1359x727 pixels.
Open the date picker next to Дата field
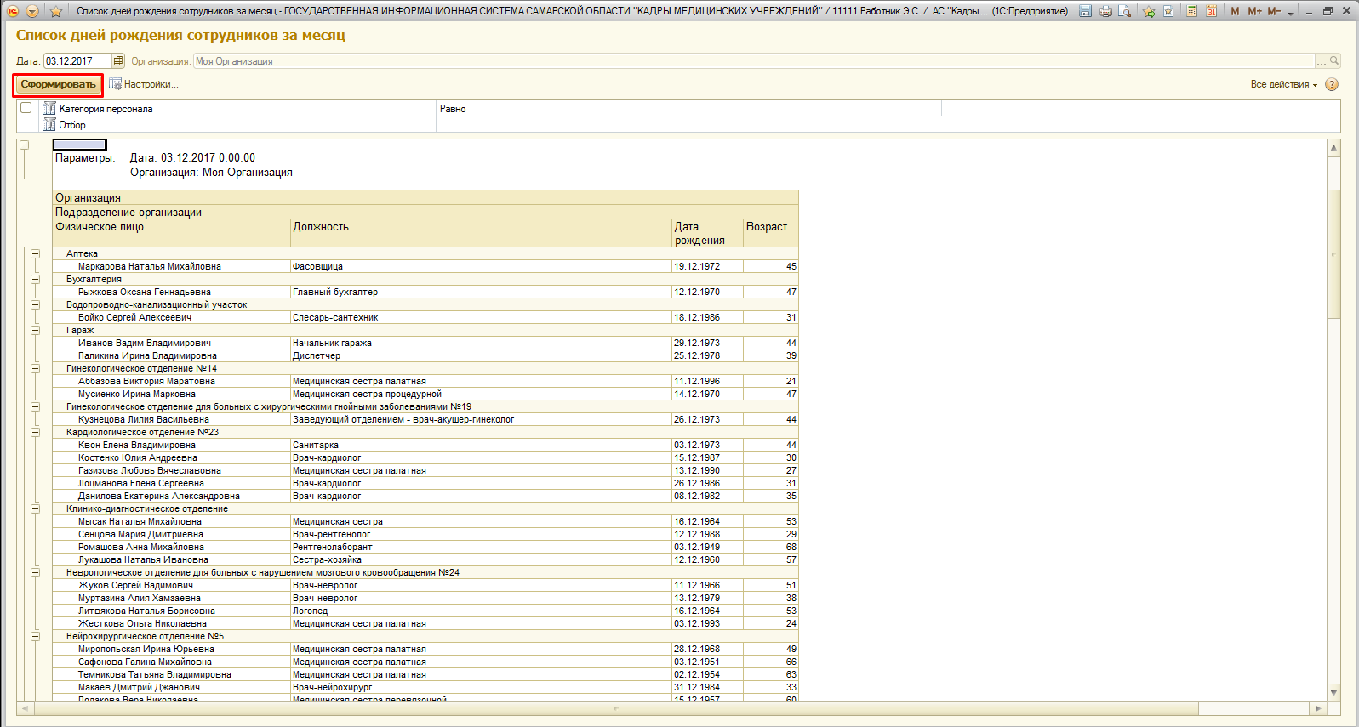tap(118, 61)
